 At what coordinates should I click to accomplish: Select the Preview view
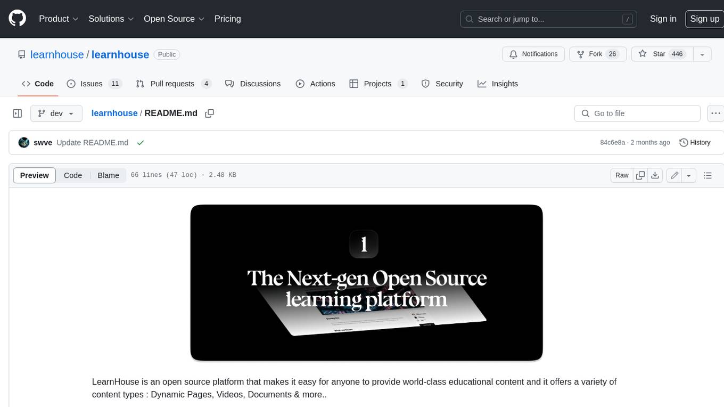(x=35, y=175)
